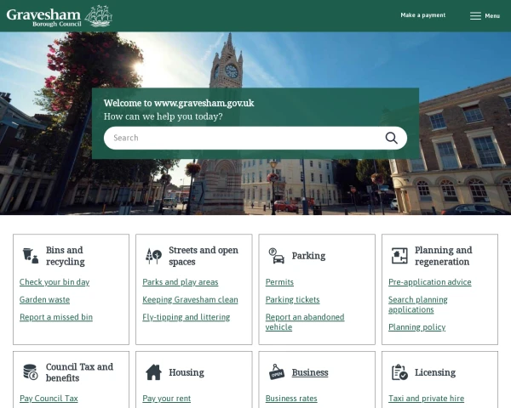This screenshot has height=408, width=511.
Task: Open Fly-tipping and littering link
Action: click(x=186, y=317)
